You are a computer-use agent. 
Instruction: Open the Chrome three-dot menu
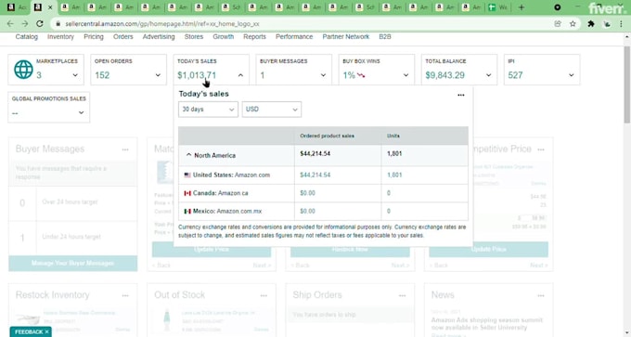tap(622, 24)
